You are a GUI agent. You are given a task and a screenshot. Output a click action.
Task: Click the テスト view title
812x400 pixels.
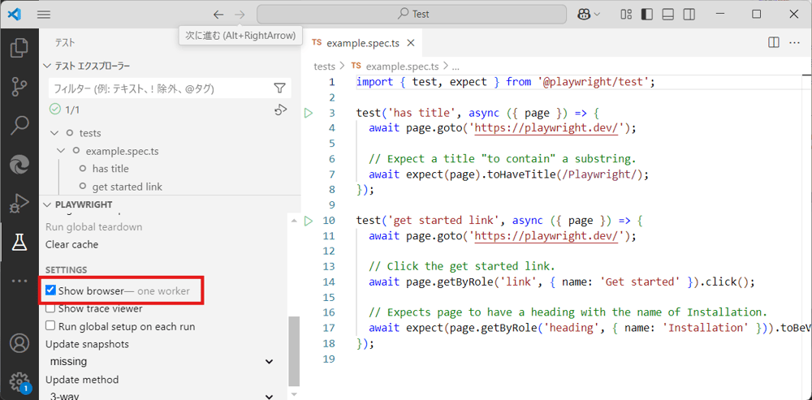coord(65,43)
